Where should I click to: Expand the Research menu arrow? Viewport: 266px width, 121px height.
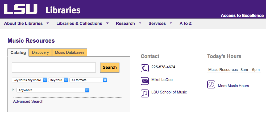click(x=140, y=23)
